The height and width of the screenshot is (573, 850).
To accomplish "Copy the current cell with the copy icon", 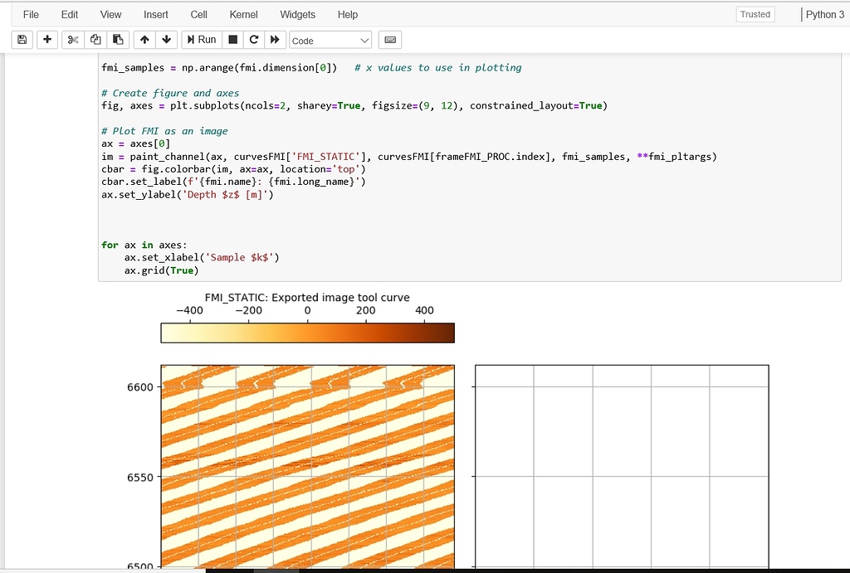I will 94,39.
